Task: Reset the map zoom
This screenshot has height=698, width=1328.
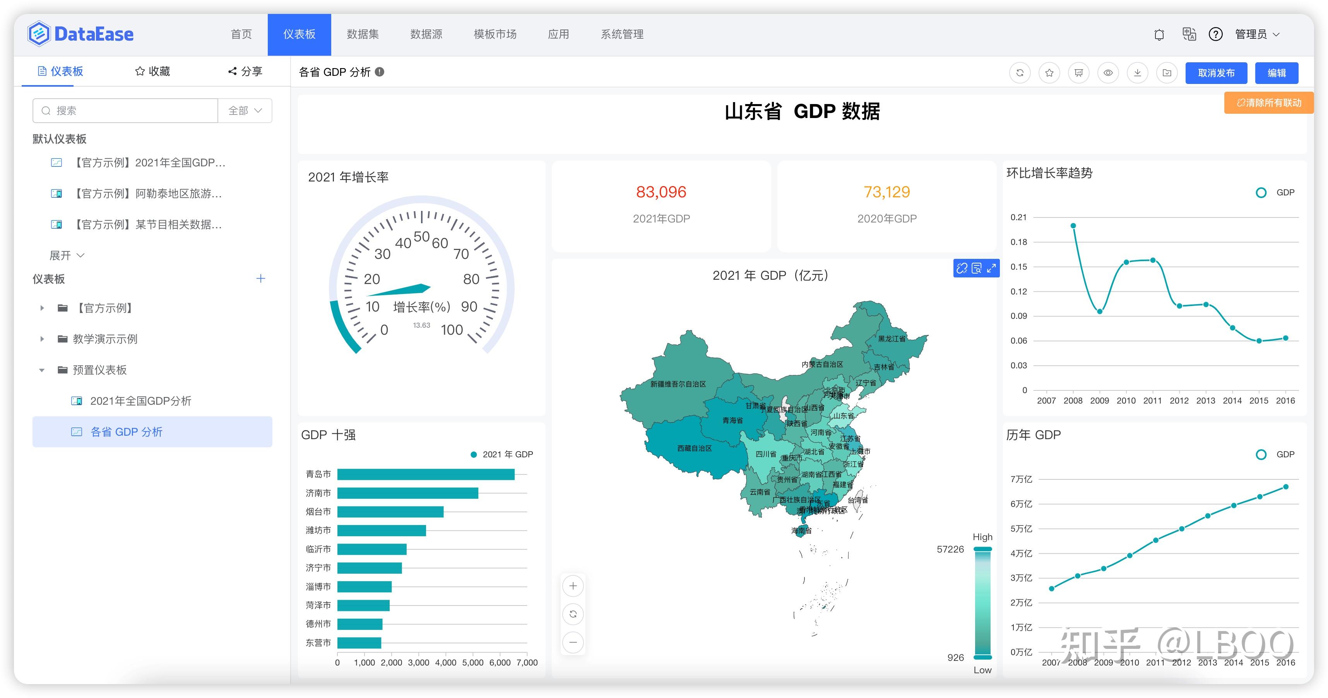Action: (x=573, y=614)
